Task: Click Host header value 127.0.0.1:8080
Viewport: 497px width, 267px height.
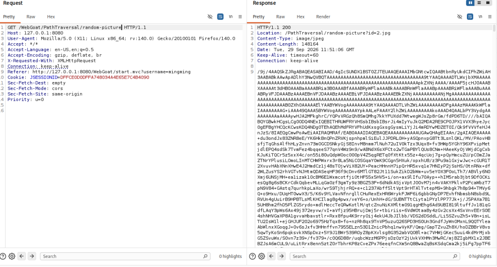Action: (43, 33)
